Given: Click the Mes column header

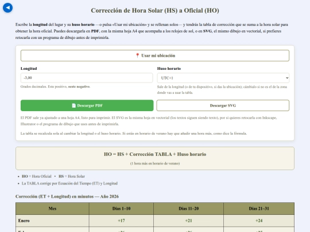Looking at the screenshot, I should tap(52, 209).
